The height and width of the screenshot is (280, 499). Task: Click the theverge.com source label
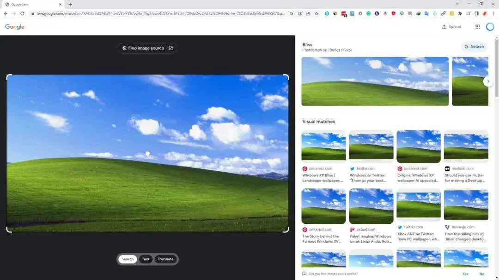pos(462,227)
